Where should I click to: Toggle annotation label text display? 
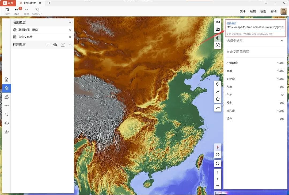[62, 45]
